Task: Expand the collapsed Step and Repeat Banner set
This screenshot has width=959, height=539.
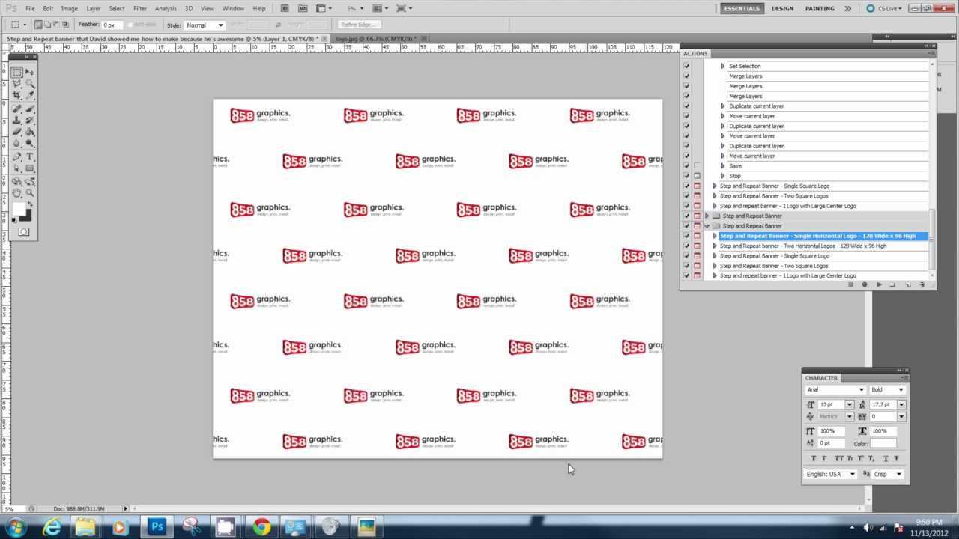Action: (x=707, y=216)
